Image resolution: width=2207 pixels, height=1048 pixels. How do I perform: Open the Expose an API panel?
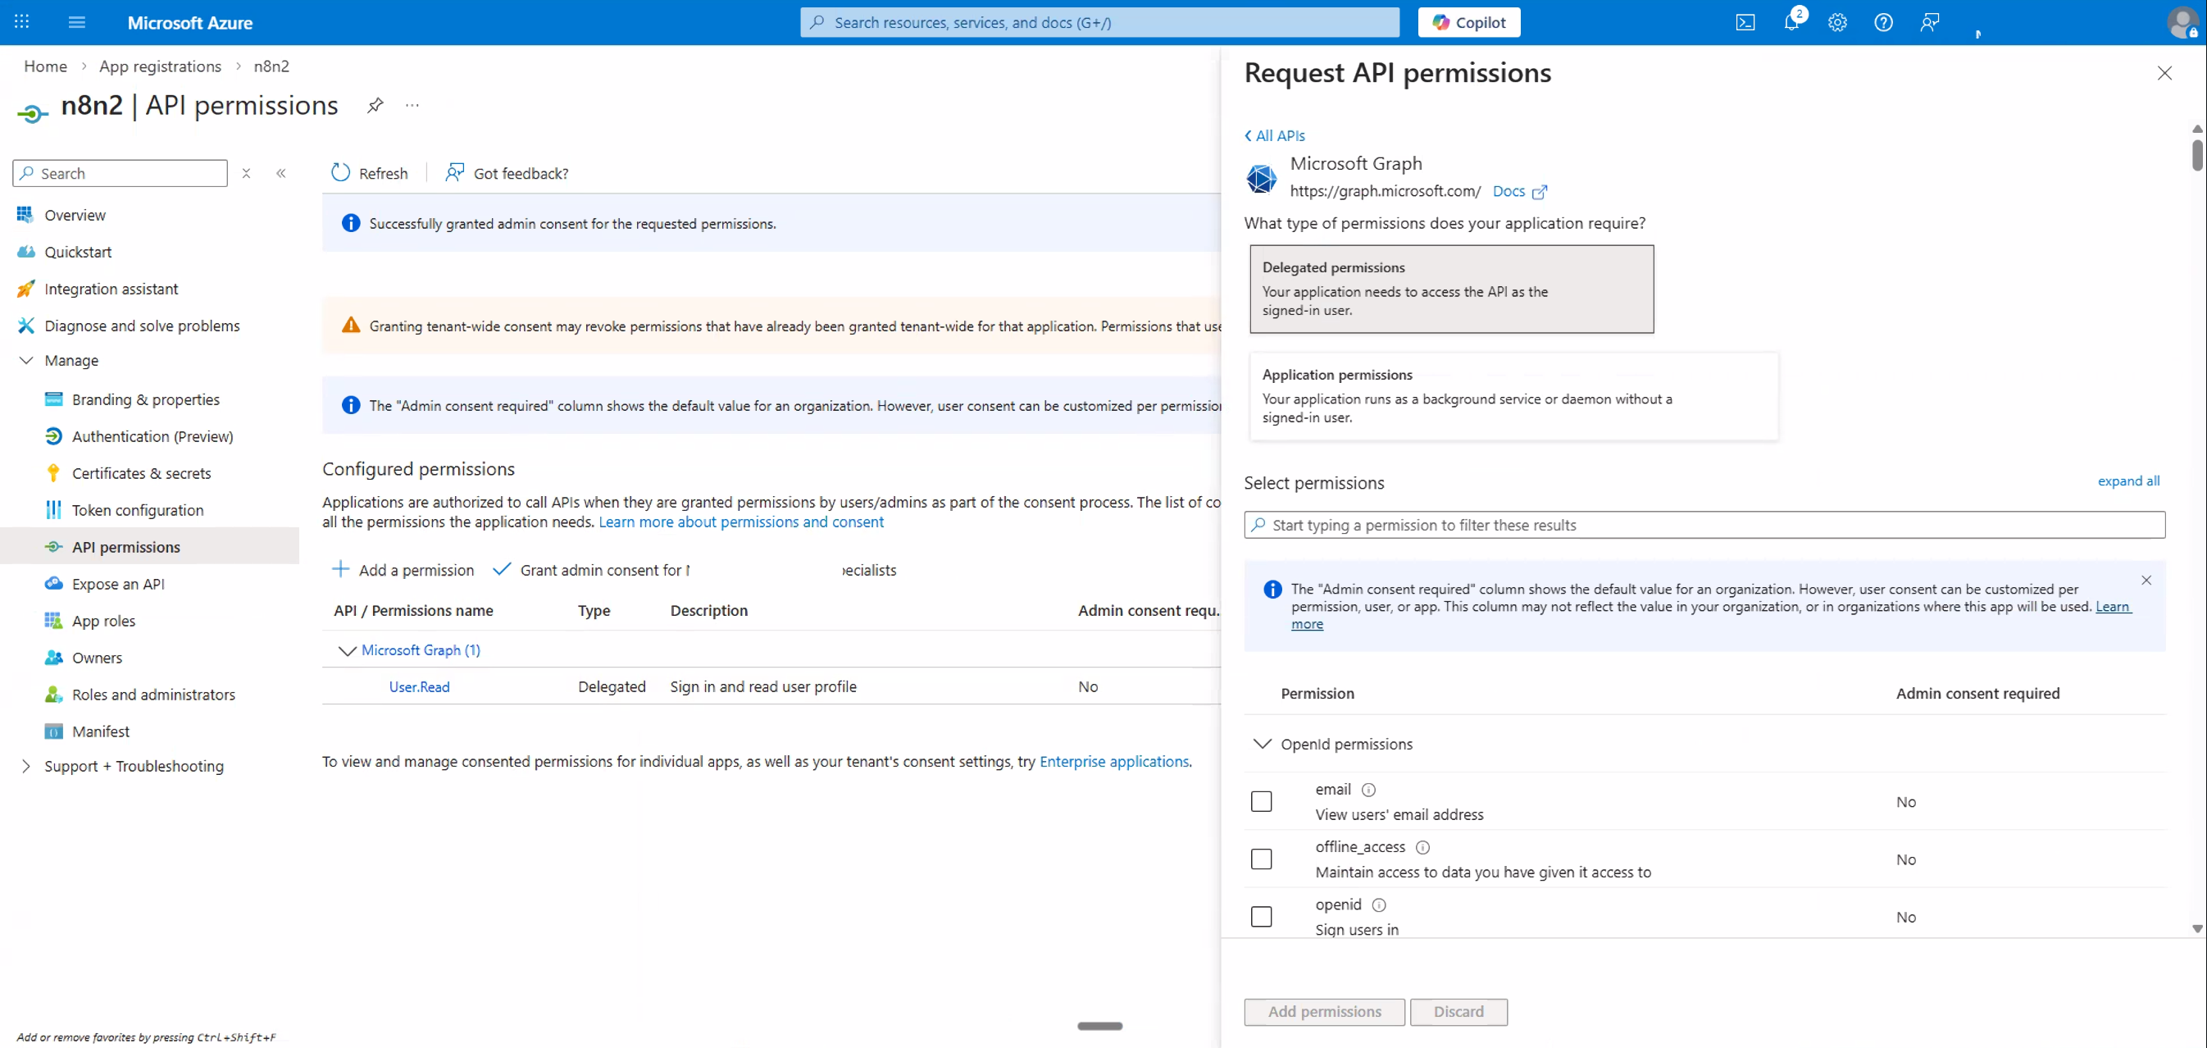[117, 583]
